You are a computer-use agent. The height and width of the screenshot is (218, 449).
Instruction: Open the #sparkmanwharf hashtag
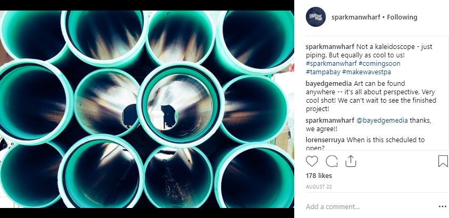tap(331, 63)
